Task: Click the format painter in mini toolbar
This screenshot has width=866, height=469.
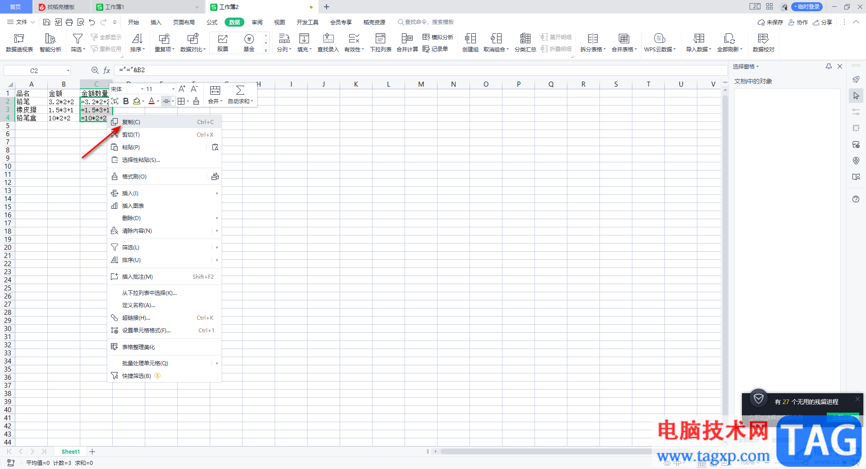Action: pos(196,101)
